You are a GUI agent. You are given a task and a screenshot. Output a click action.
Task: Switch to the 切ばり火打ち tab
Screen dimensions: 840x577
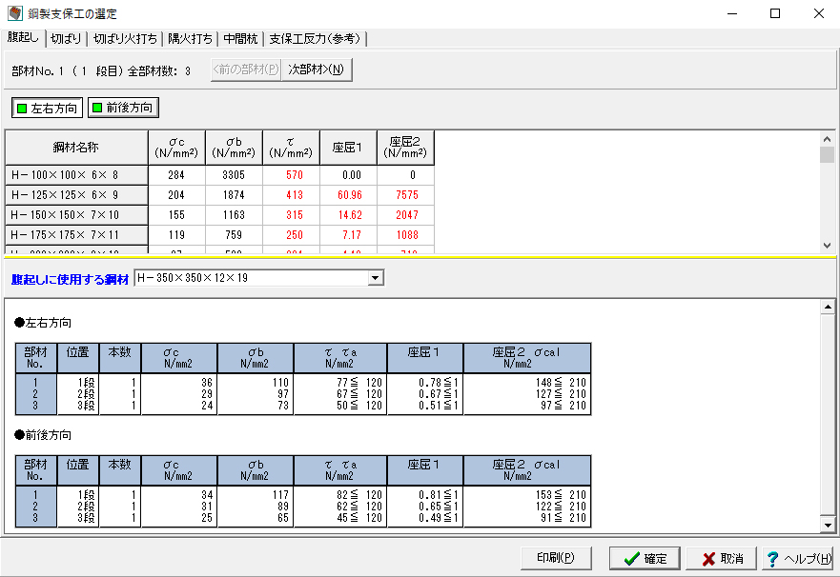coord(125,39)
